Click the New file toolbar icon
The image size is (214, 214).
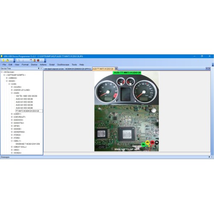pyautogui.click(x=3, y=60)
